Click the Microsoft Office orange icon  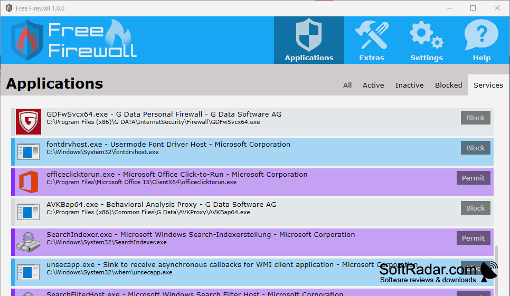[x=29, y=182]
